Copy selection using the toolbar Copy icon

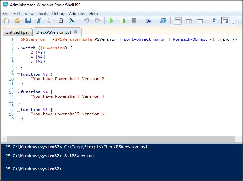pyautogui.click(x=50, y=21)
